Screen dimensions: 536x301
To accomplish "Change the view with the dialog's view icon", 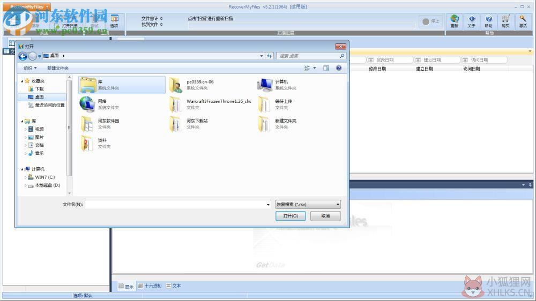I will [307, 68].
